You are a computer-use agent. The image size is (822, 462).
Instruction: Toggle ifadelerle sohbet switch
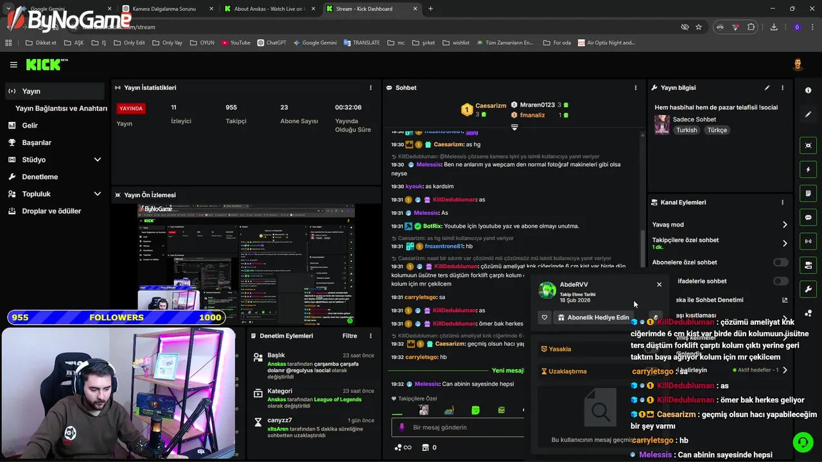pyautogui.click(x=780, y=281)
